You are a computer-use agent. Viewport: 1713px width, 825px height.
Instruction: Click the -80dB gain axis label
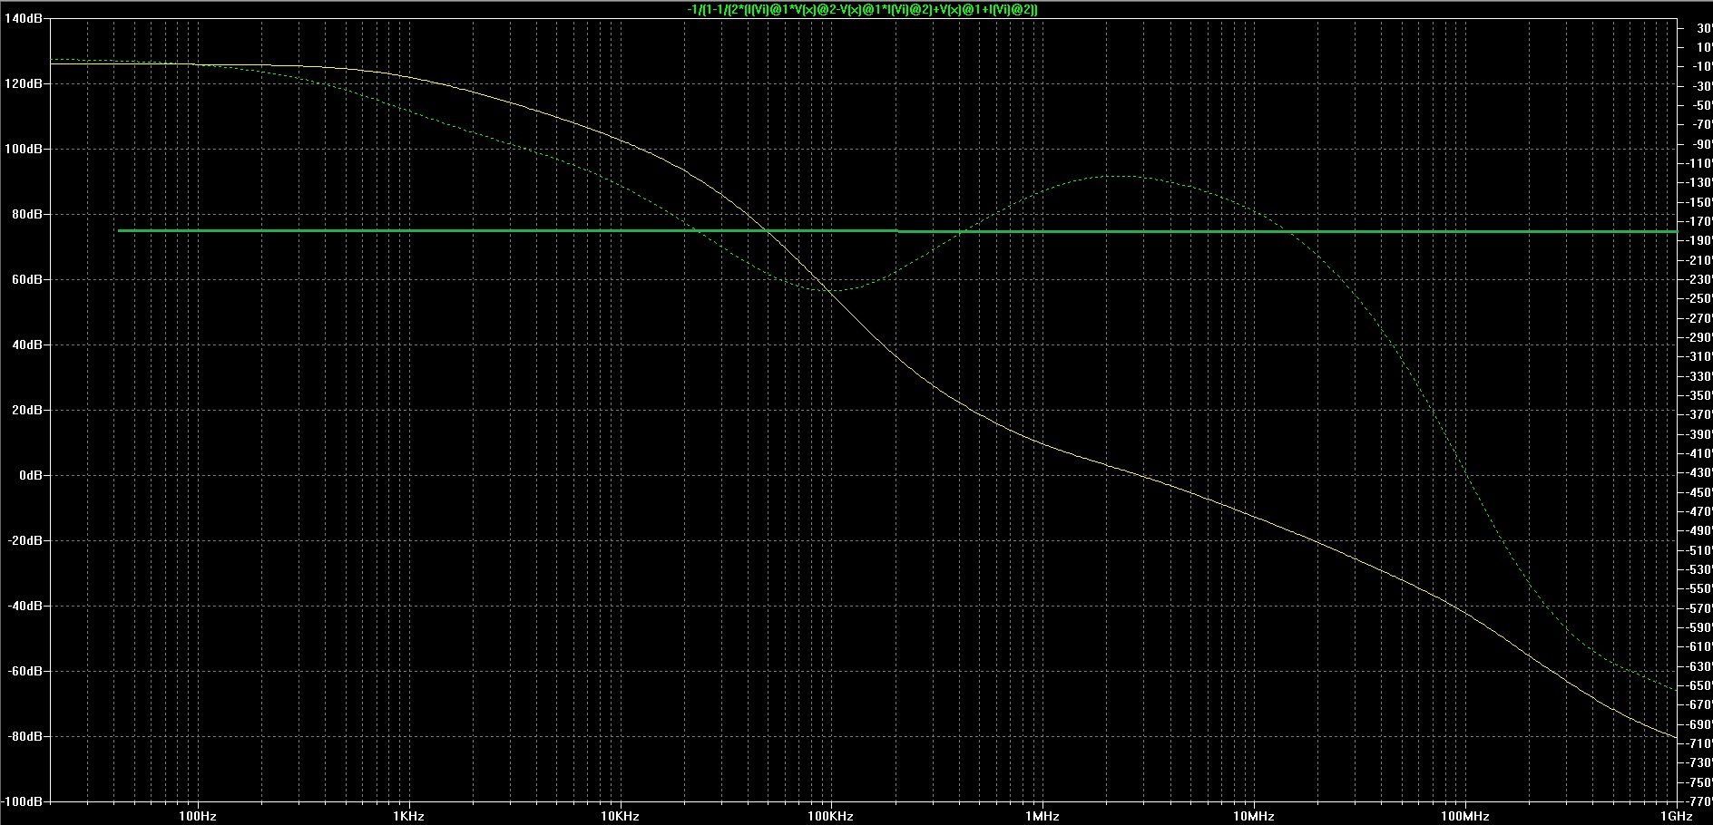24,736
